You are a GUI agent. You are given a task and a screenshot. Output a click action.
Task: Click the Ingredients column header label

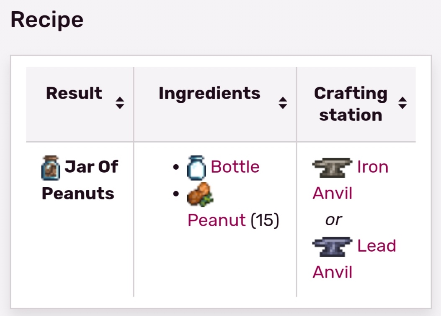tap(209, 93)
